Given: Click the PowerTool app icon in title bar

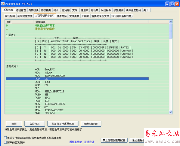Looking at the screenshot, I should [3, 4].
